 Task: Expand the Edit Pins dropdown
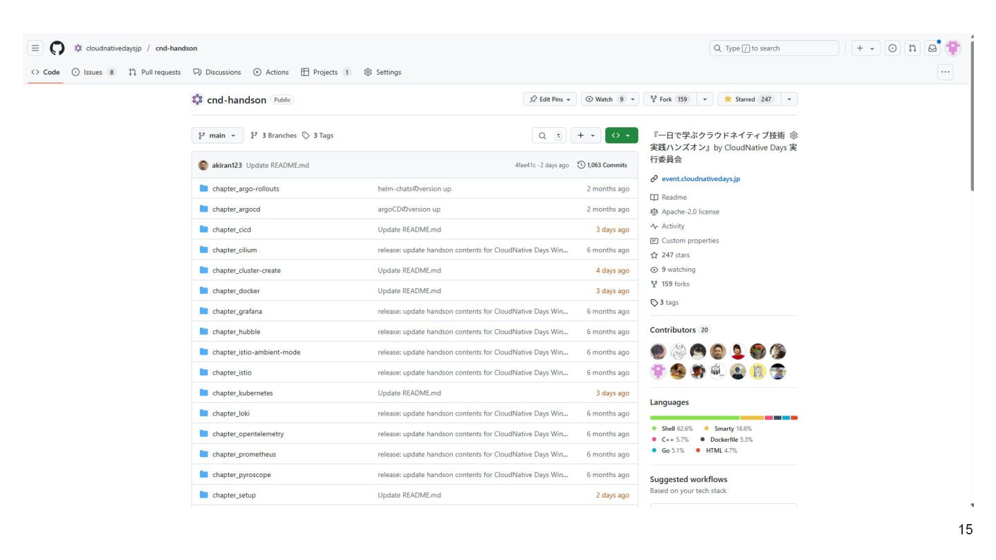(x=549, y=100)
